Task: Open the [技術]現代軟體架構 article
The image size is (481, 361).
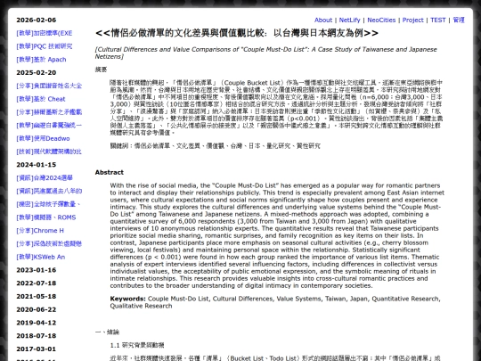Action: [x=49, y=152]
